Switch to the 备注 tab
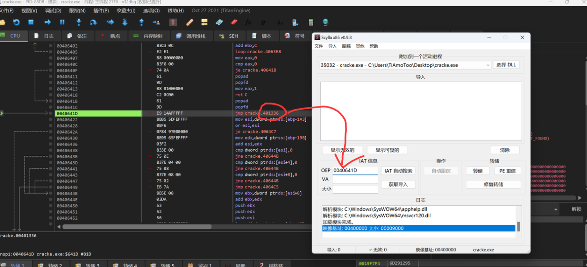Image resolution: width=587 pixels, height=267 pixels. (x=77, y=36)
